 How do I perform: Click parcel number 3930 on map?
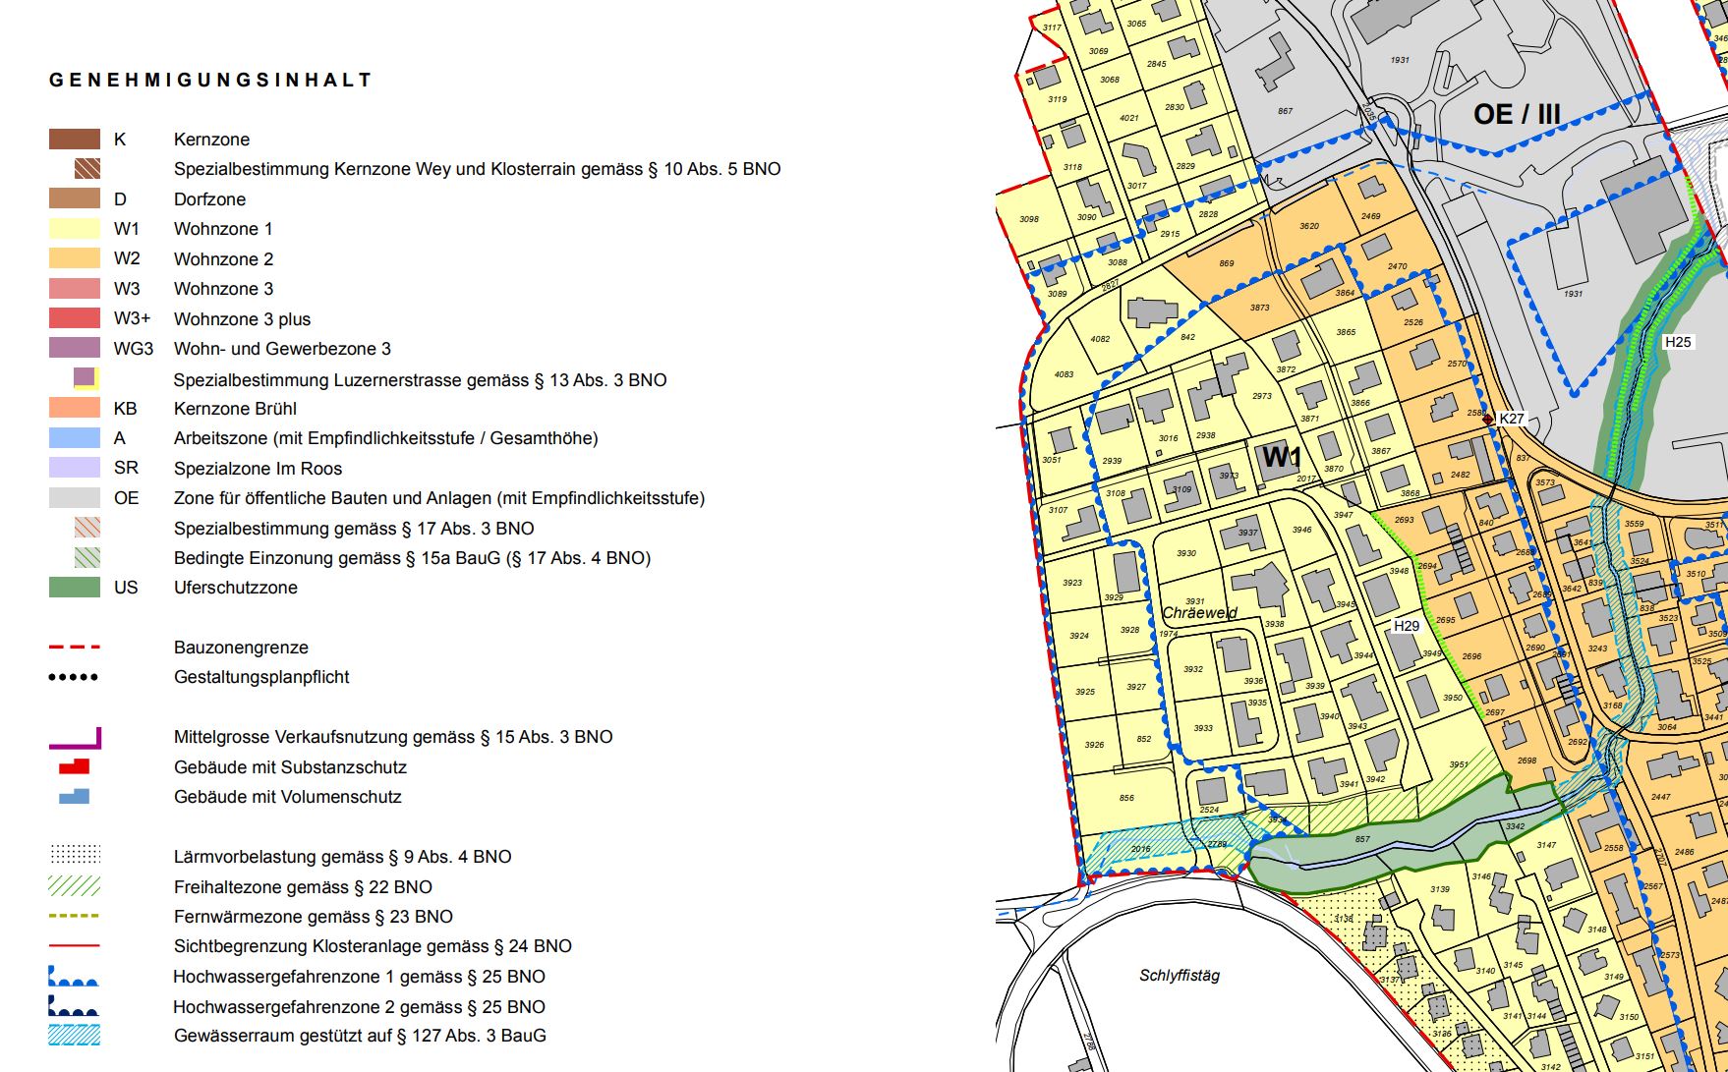(x=1186, y=553)
